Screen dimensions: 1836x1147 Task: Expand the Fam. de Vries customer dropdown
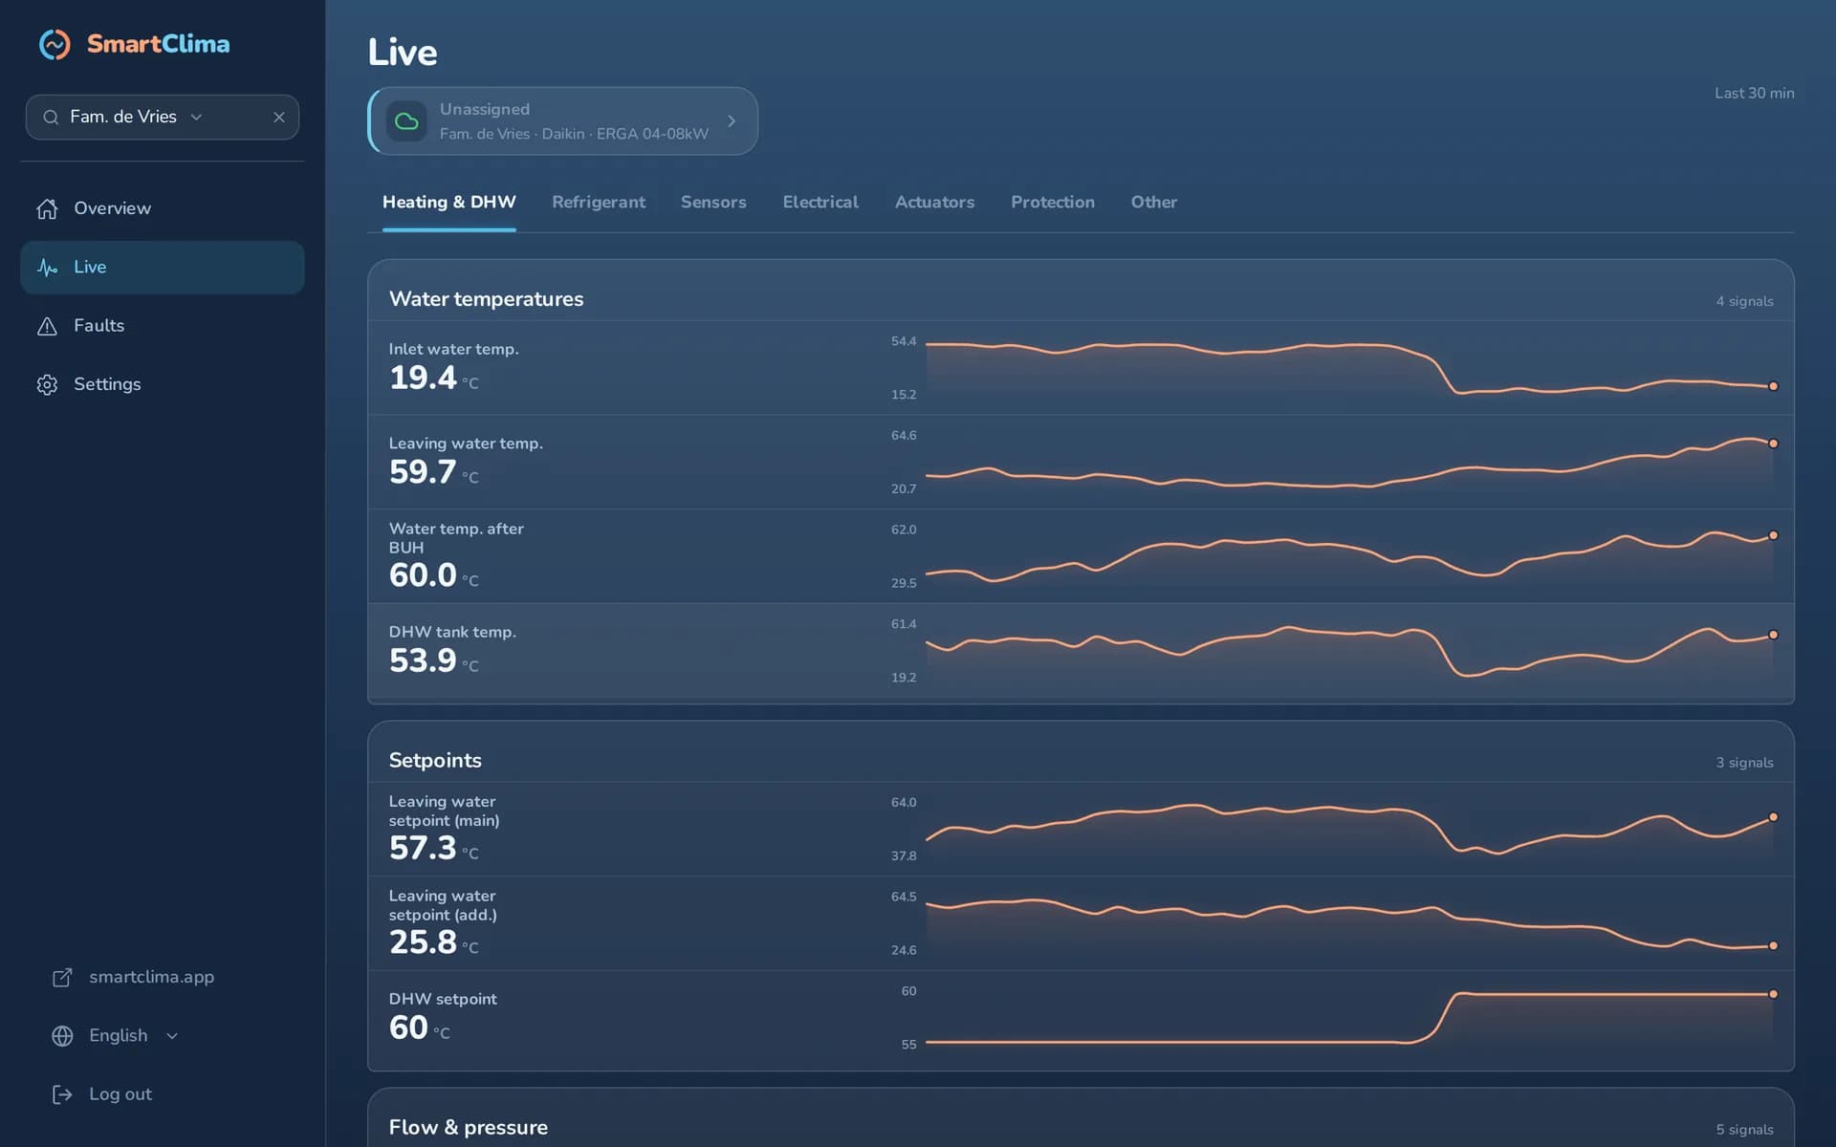coord(196,118)
